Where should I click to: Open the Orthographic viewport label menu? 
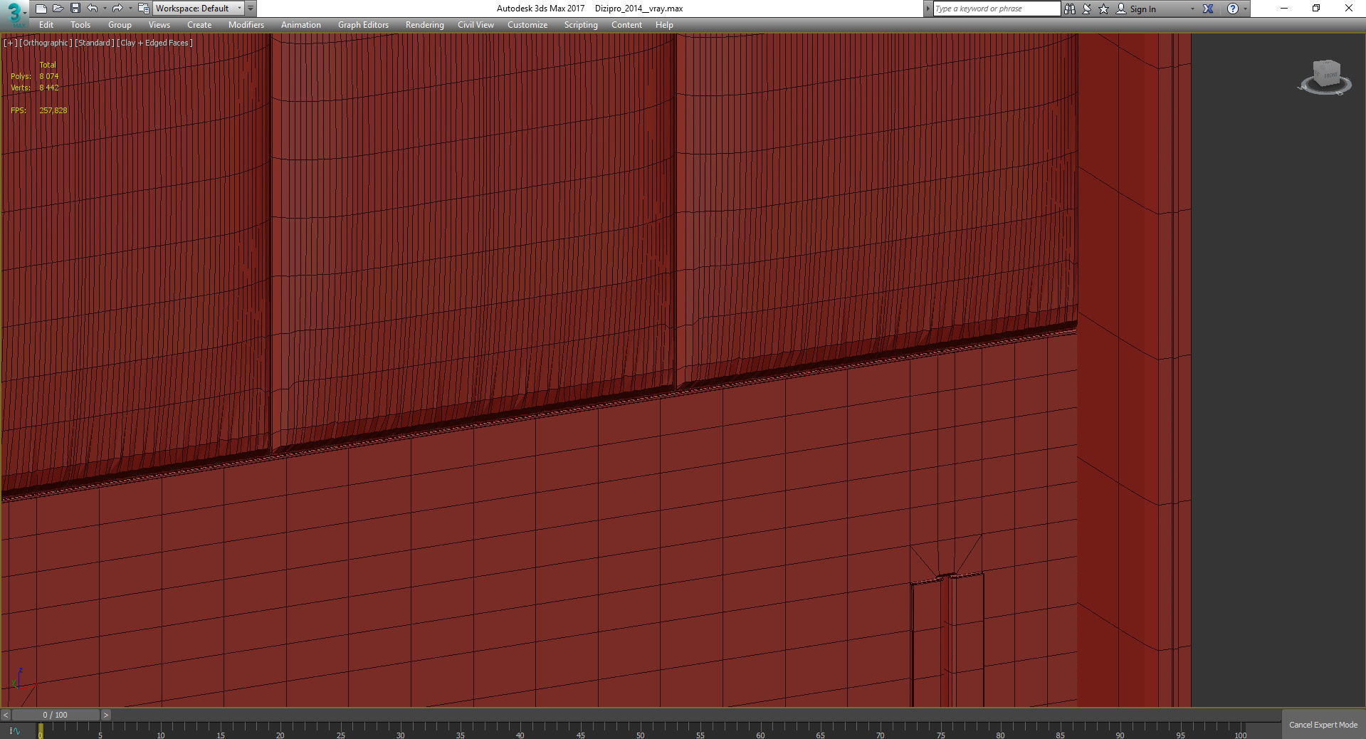click(x=46, y=43)
